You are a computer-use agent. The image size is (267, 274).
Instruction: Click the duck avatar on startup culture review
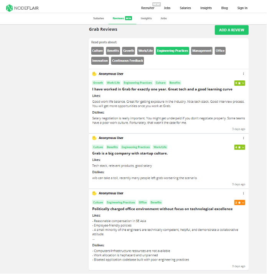(x=94, y=138)
